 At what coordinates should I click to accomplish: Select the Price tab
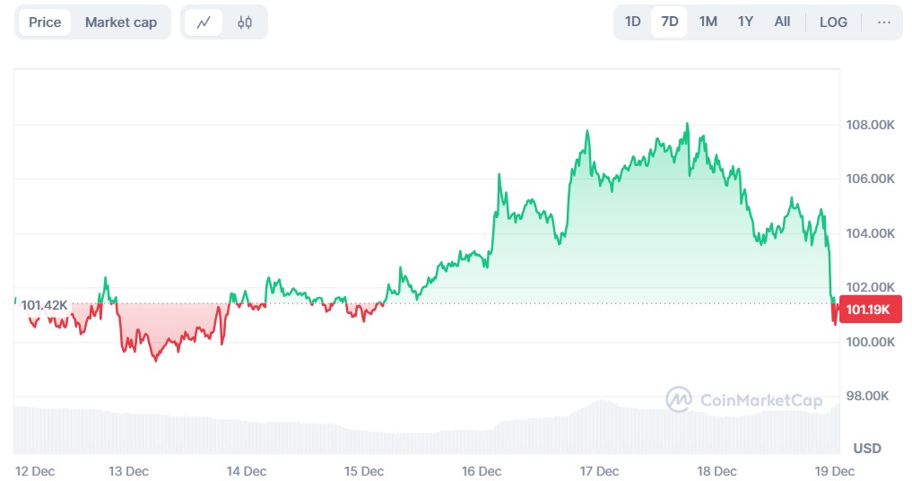pos(45,22)
